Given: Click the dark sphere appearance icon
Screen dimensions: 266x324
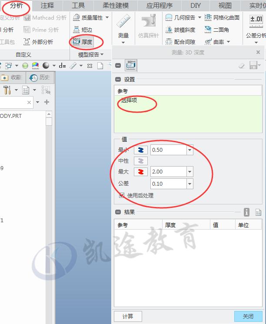Looking at the screenshot, I should (46, 66).
